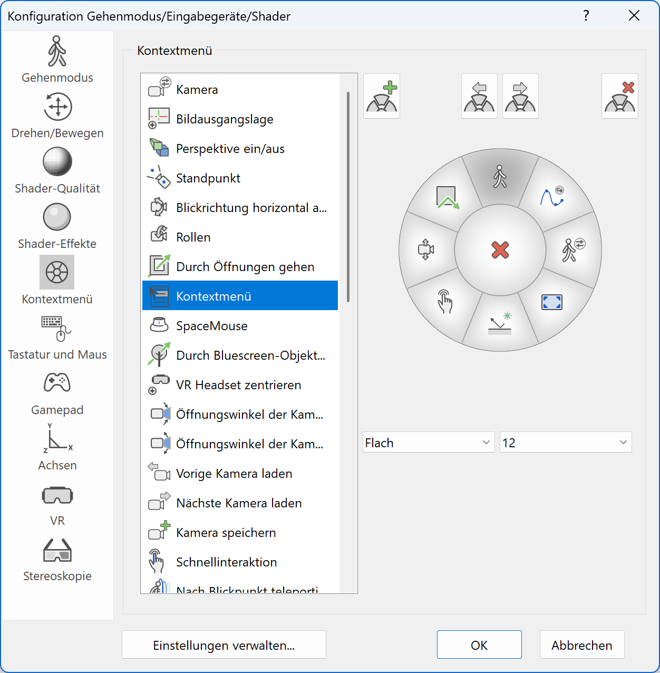Select the fullscreen segment in pie menu
The width and height of the screenshot is (660, 673).
pos(551,302)
